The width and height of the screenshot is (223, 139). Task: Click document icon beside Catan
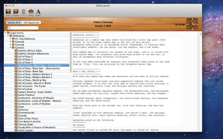pos(16,107)
